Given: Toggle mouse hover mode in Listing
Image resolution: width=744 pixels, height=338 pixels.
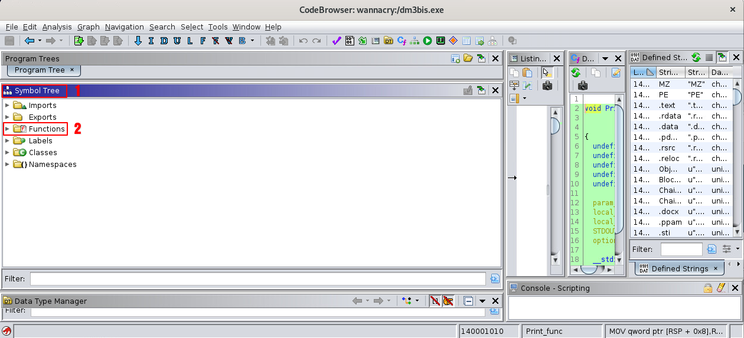Looking at the screenshot, I should [546, 73].
